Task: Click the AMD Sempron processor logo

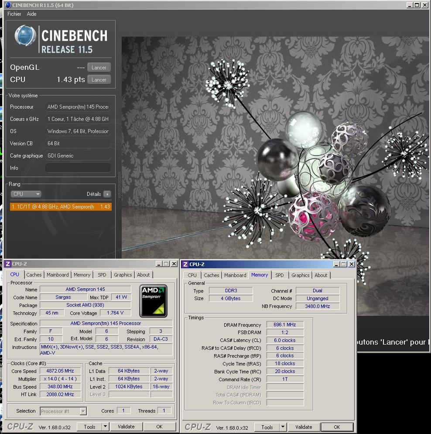Action: click(154, 301)
